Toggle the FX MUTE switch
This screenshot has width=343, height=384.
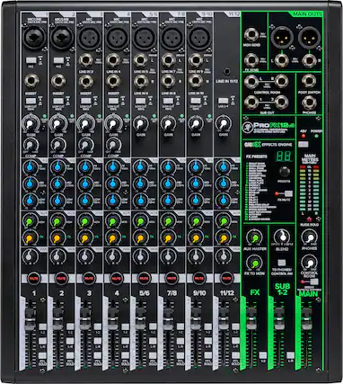pyautogui.click(x=288, y=193)
